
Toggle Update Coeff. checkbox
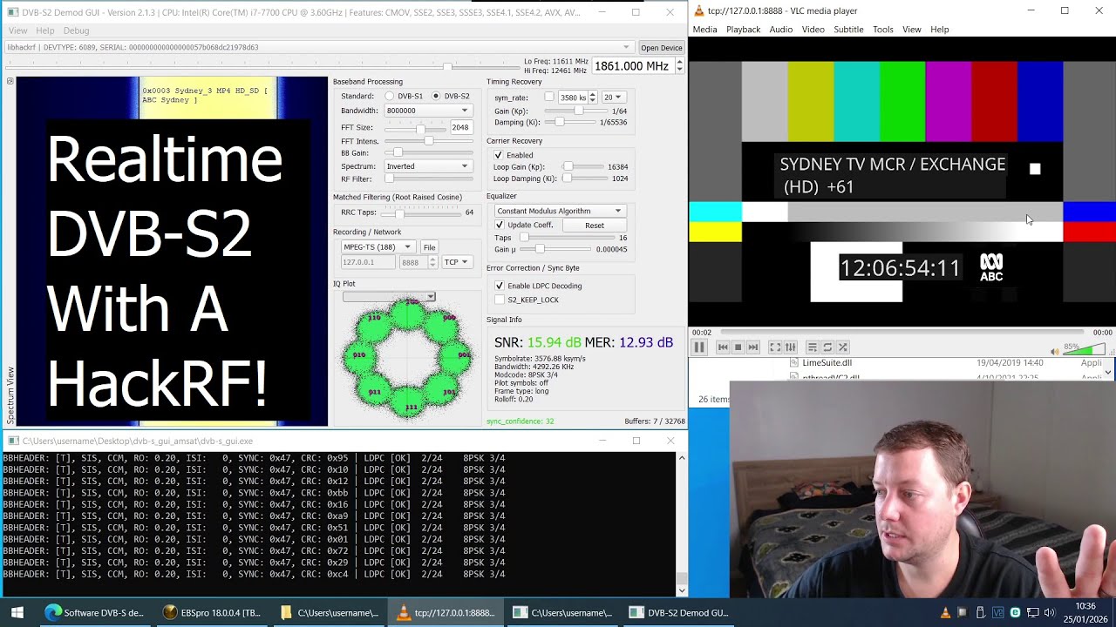pos(500,225)
